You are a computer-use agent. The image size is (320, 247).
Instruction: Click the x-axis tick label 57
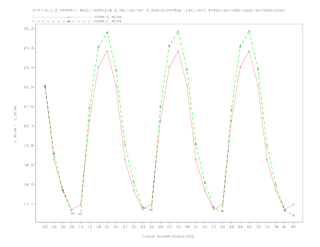click(x=214, y=227)
